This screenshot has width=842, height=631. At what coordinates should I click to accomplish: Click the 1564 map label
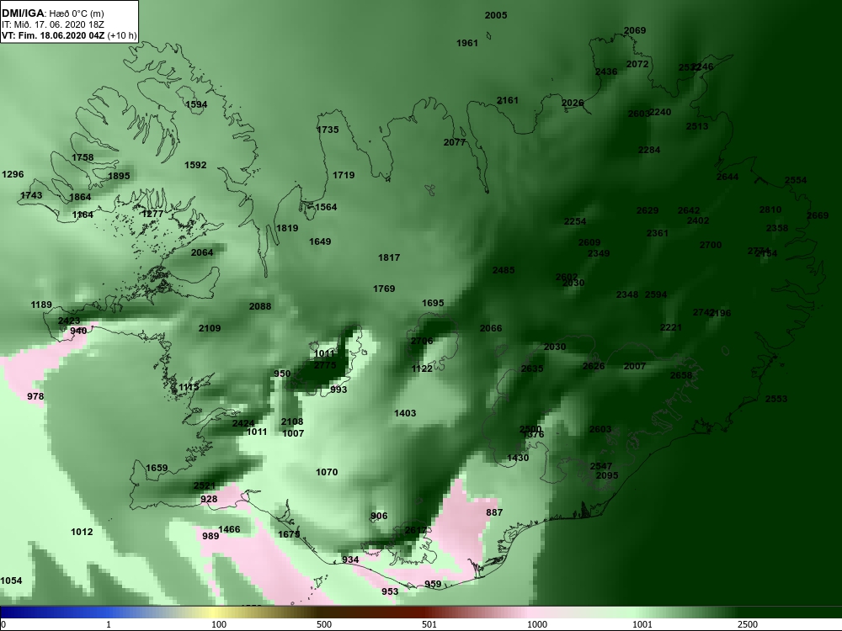click(326, 207)
